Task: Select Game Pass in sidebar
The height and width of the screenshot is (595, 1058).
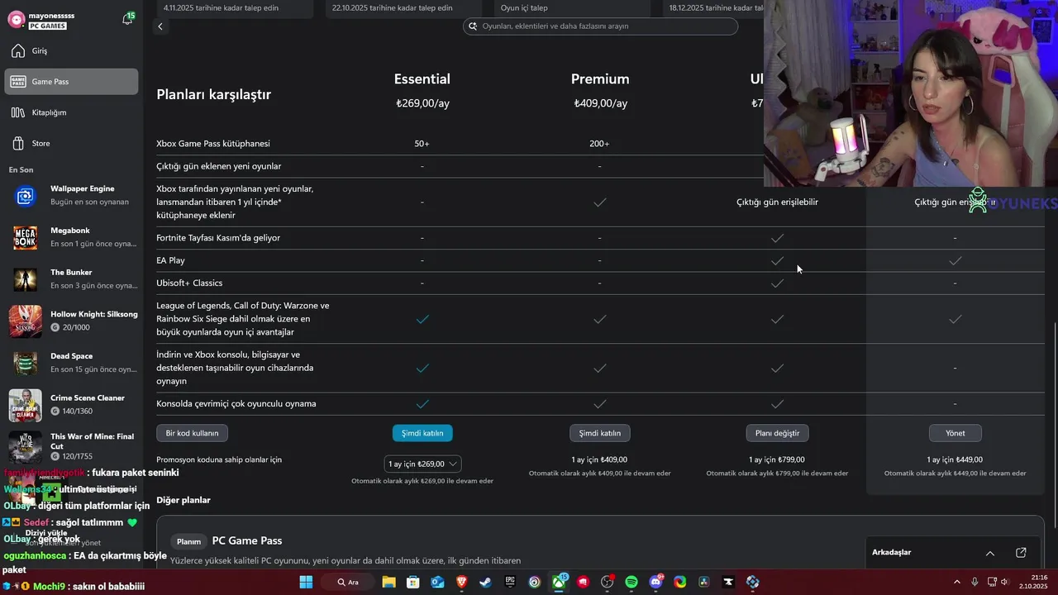Action: [71, 82]
